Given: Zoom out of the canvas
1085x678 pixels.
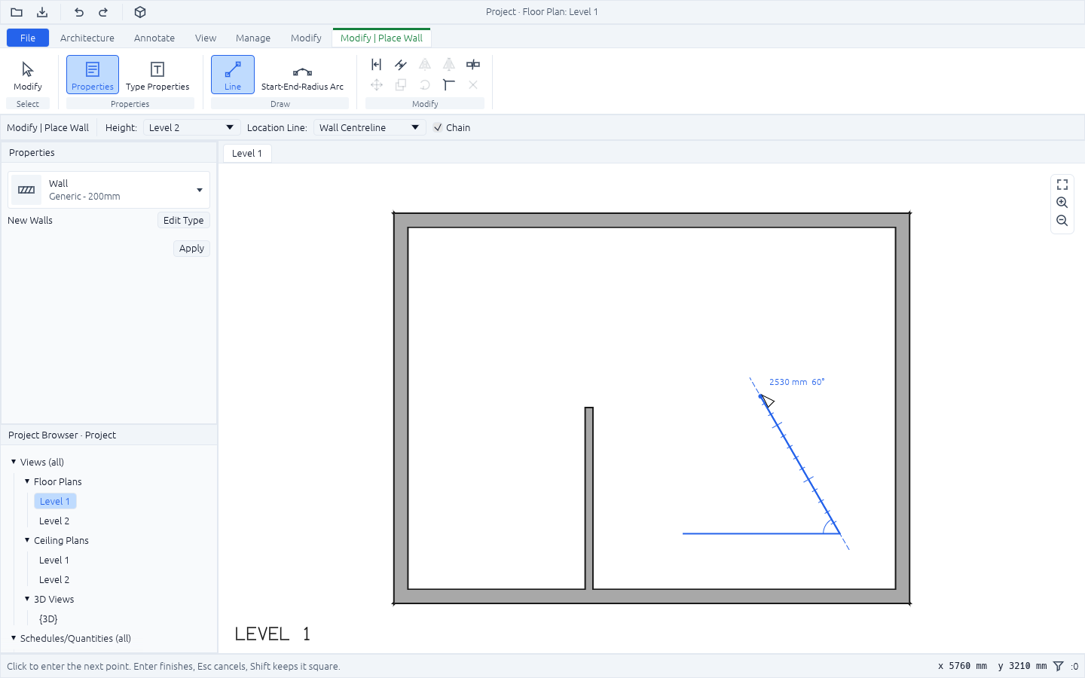Looking at the screenshot, I should point(1062,221).
